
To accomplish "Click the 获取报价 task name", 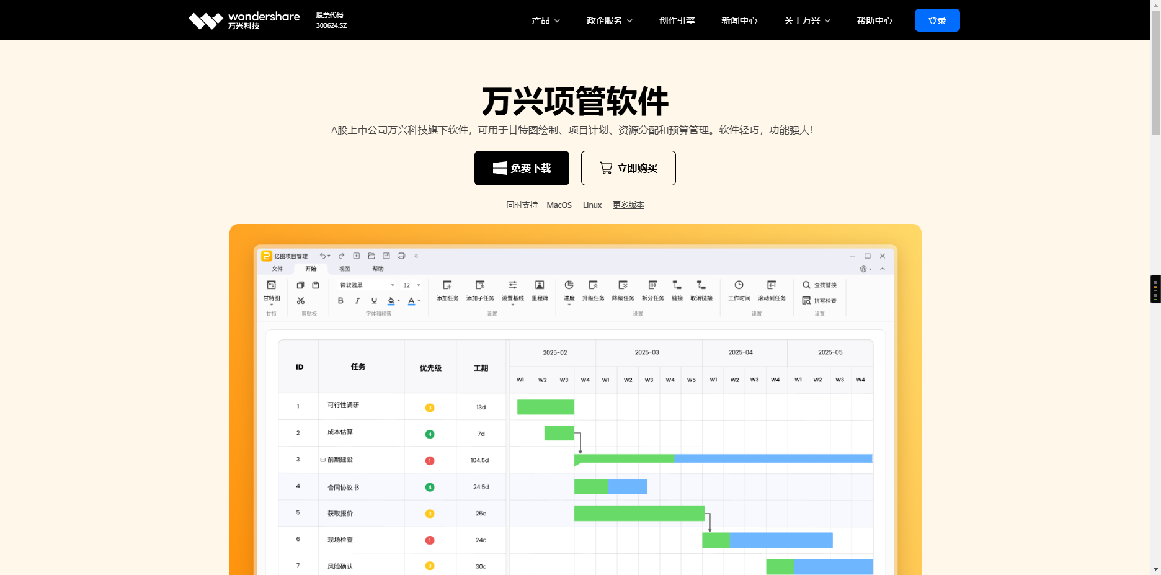I will coord(340,514).
